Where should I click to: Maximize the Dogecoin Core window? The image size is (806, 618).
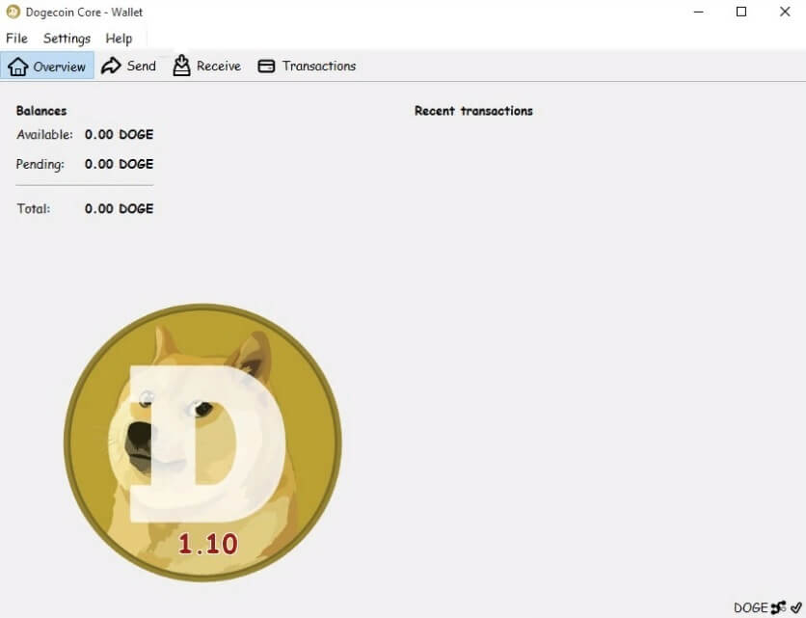741,12
